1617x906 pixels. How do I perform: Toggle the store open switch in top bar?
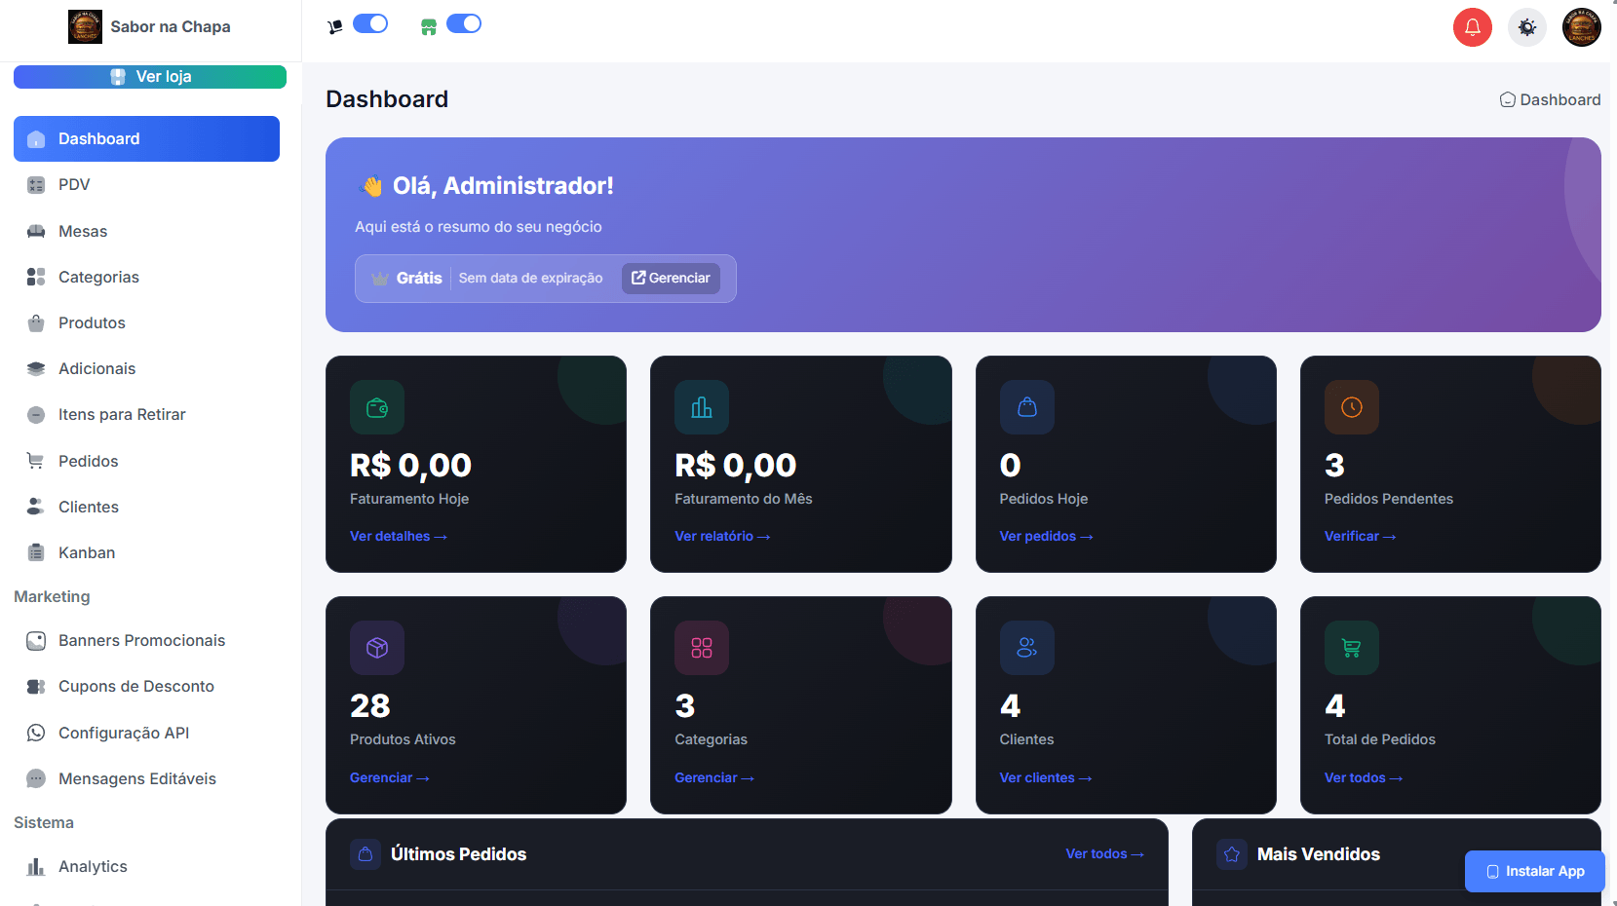tap(464, 23)
